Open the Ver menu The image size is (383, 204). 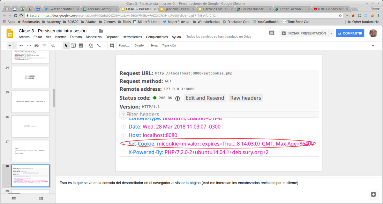(48, 37)
